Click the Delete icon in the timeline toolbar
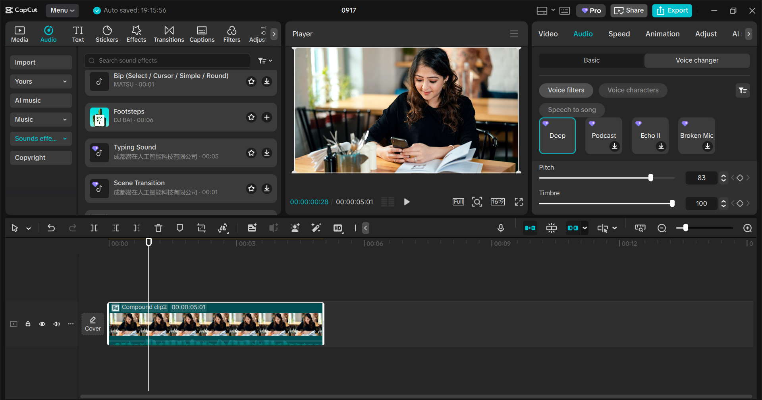The height and width of the screenshot is (400, 762). point(158,228)
